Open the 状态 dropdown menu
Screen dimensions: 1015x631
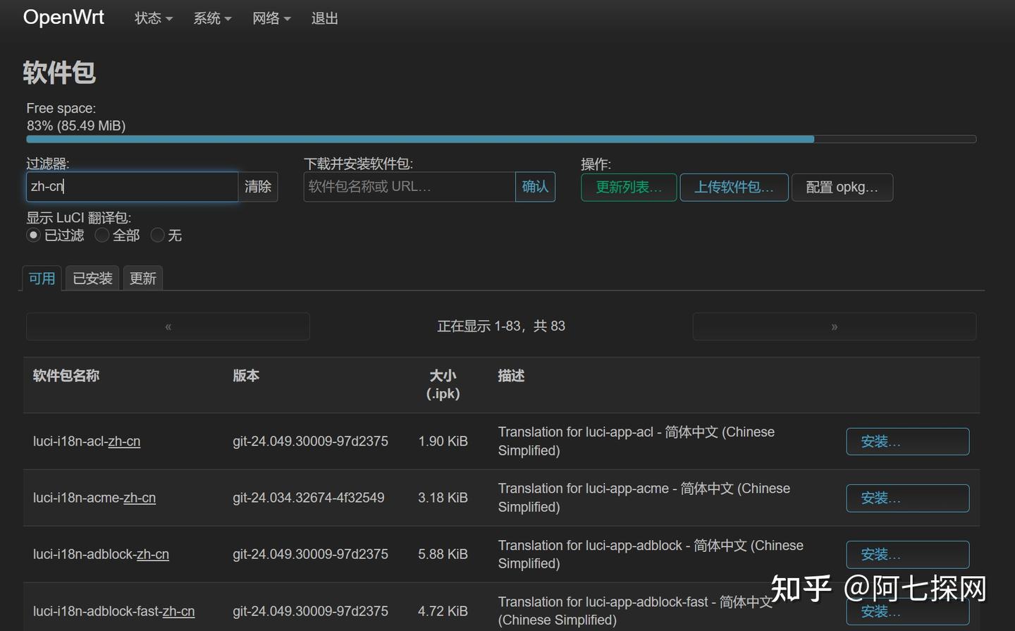tap(152, 18)
